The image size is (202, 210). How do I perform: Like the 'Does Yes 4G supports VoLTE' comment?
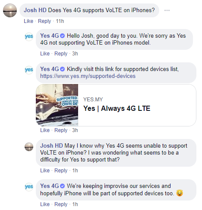point(28,21)
